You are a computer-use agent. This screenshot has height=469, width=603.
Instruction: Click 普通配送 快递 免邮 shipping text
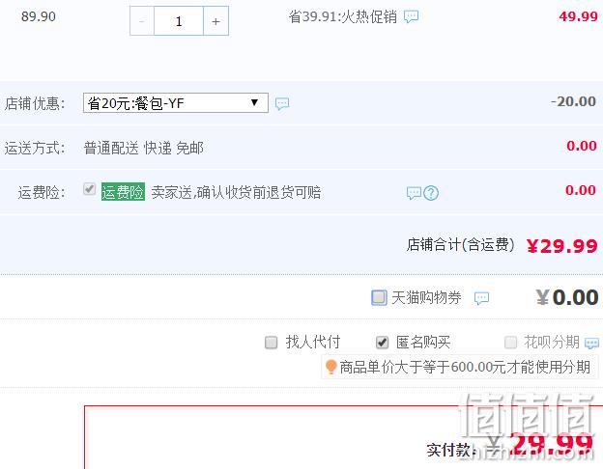(x=143, y=148)
